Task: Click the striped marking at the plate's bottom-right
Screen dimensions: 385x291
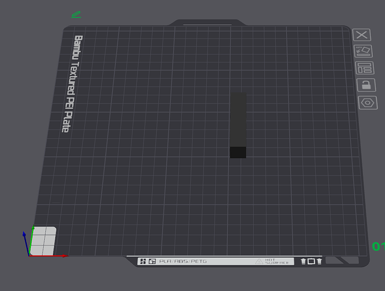Action: pos(343,261)
